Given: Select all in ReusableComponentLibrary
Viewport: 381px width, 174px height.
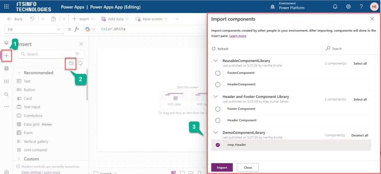Looking at the screenshot, I should click(360, 63).
